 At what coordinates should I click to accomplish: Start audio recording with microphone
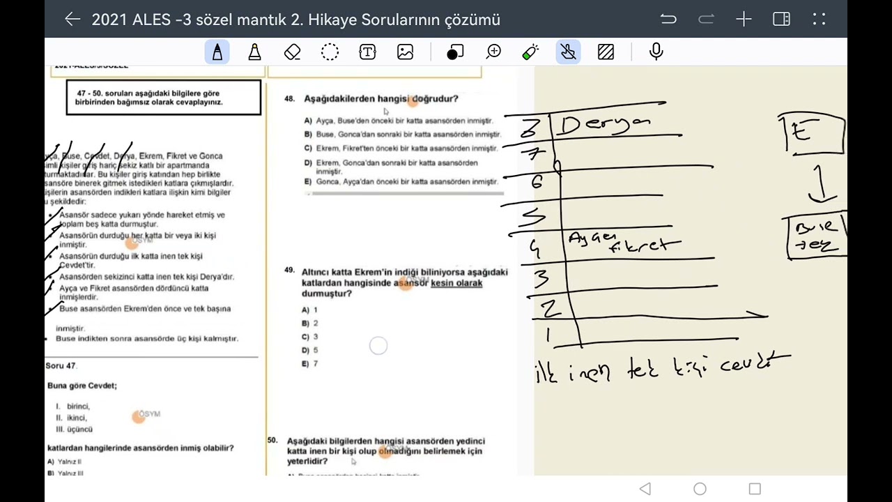pyautogui.click(x=656, y=52)
